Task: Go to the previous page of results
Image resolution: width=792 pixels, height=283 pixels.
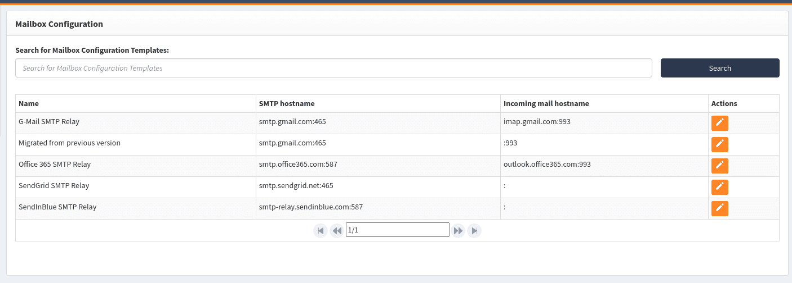Action: tap(336, 231)
